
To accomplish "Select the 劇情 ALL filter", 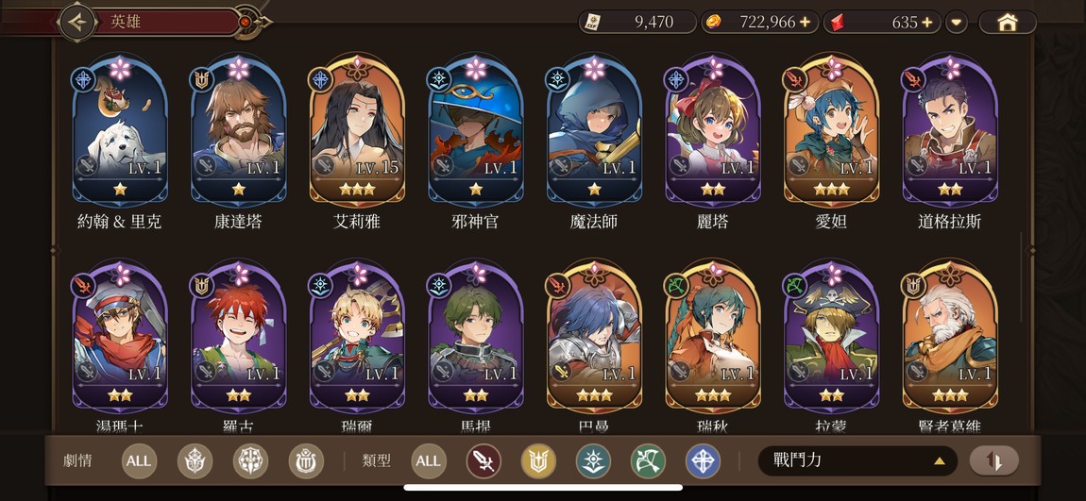I will coord(139,461).
